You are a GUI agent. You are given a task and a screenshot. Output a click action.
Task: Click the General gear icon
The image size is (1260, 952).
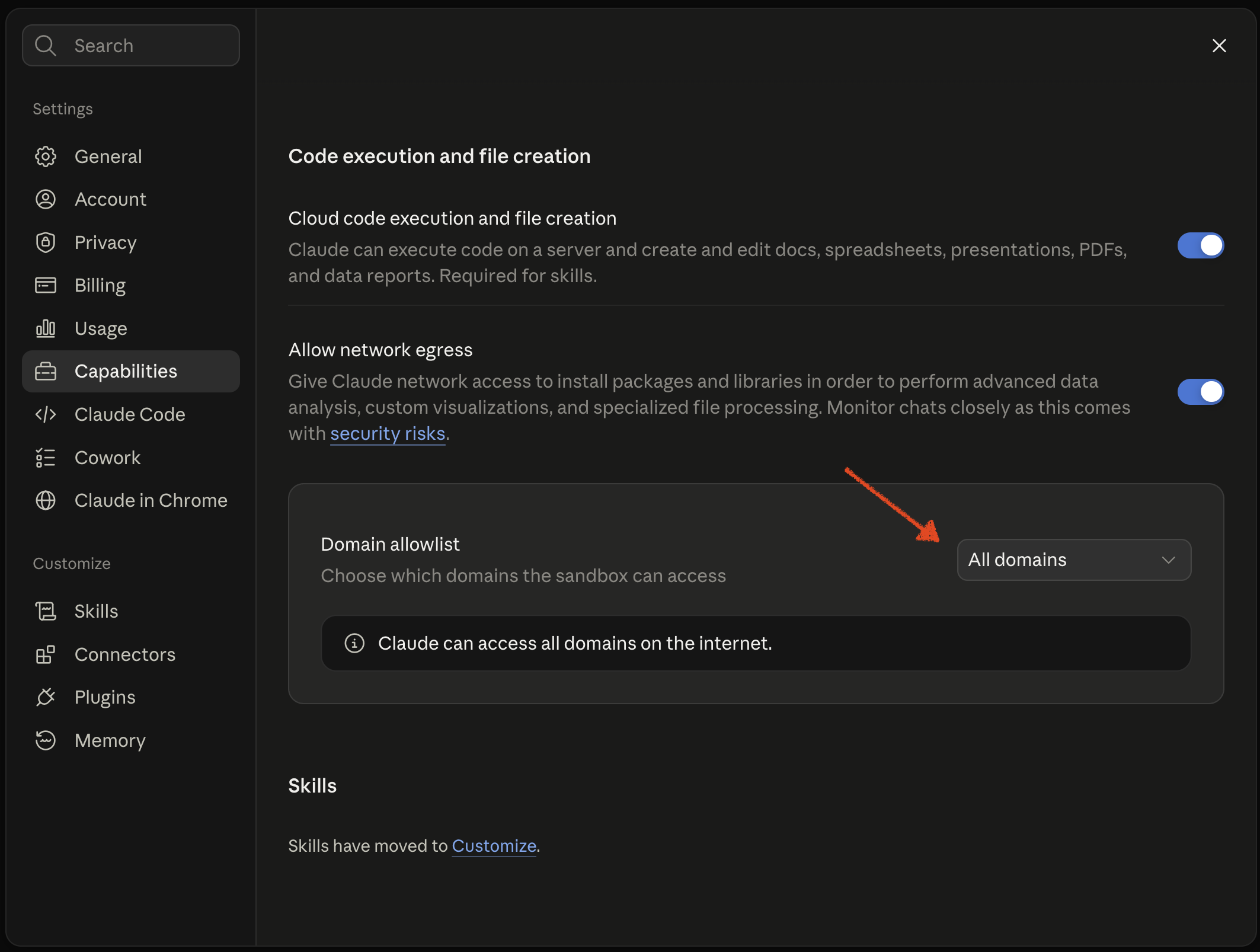pos(46,156)
